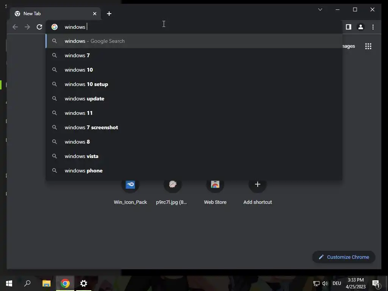Viewport: 388px width, 291px height.
Task: Click the browser back arrow
Action: (15, 27)
